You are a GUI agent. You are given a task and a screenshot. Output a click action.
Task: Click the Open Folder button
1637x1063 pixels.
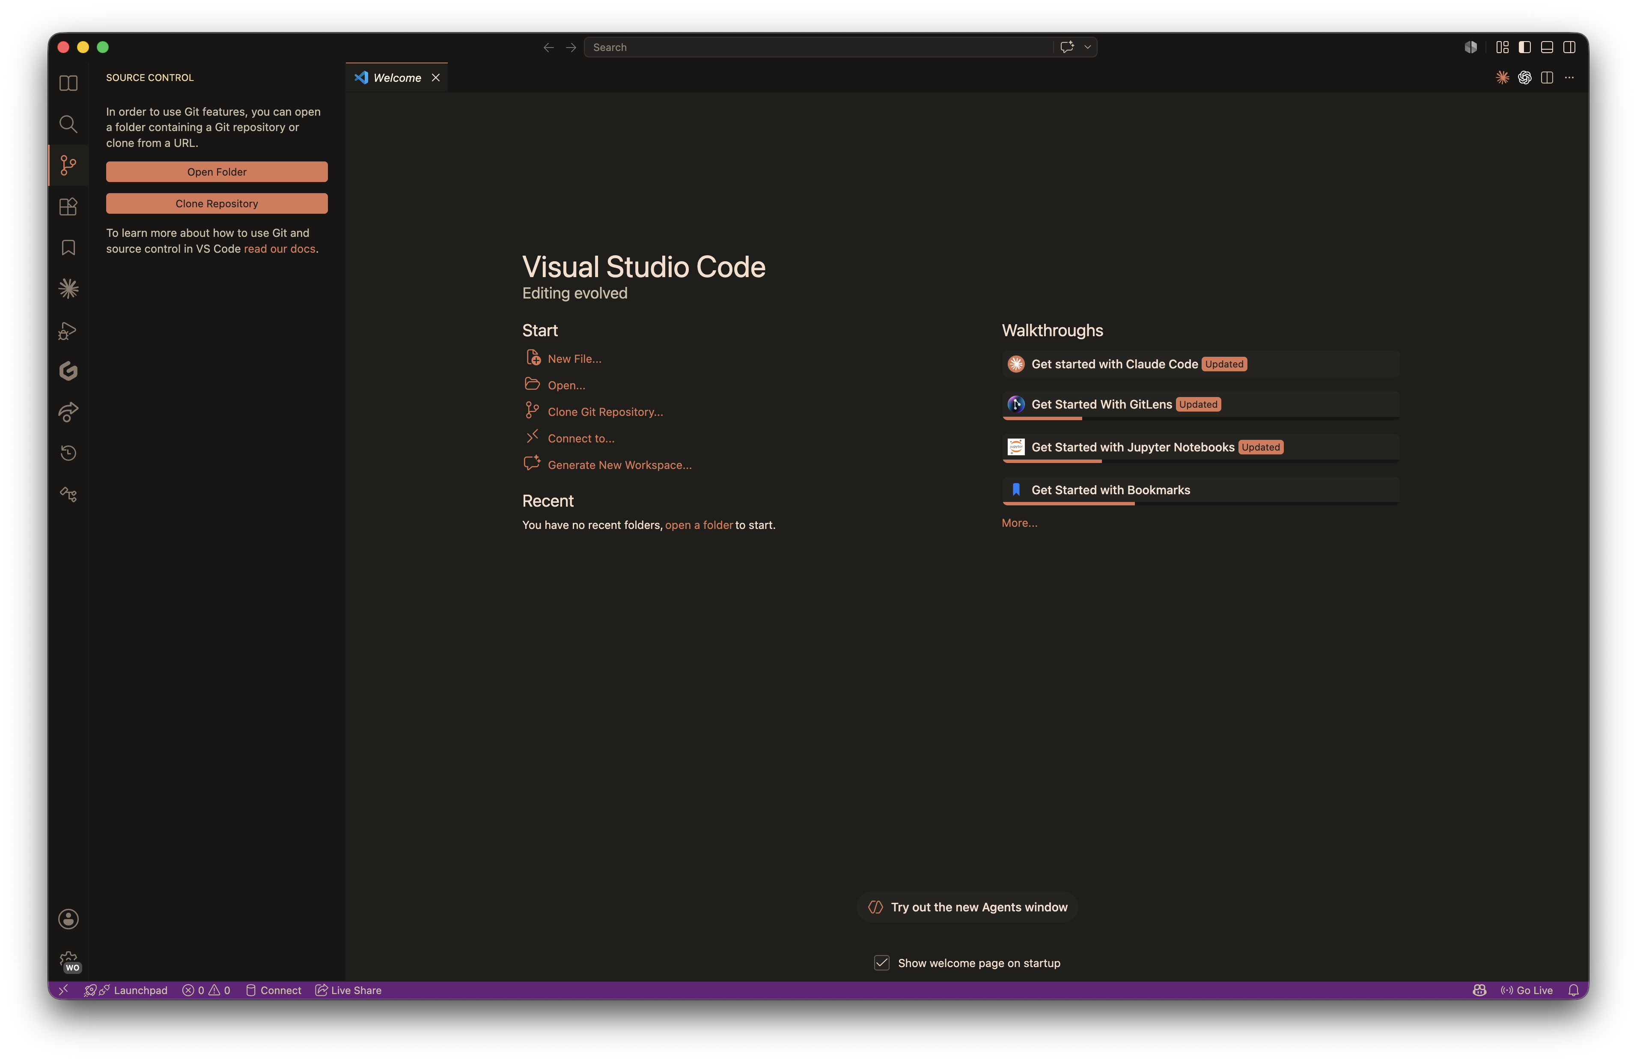coord(217,171)
